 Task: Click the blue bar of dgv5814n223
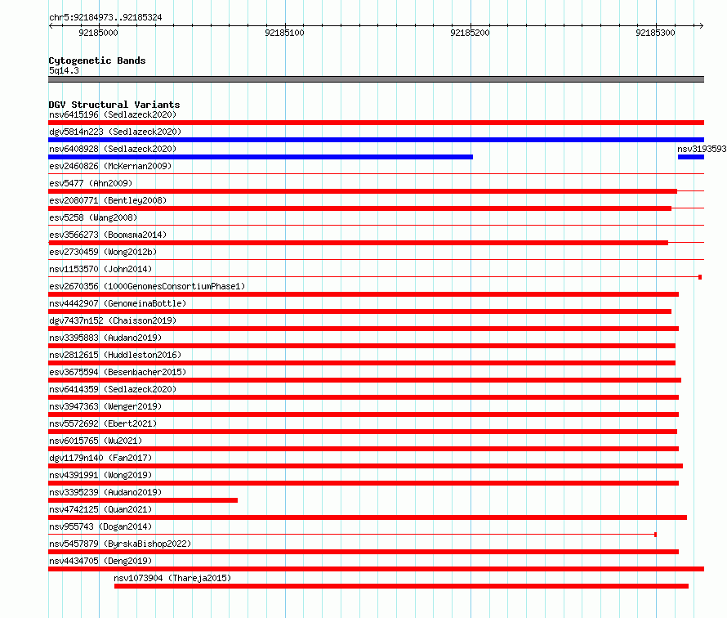tap(376, 140)
